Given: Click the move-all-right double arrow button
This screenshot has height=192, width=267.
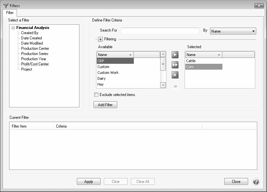Looking at the screenshot, I should (x=175, y=65).
